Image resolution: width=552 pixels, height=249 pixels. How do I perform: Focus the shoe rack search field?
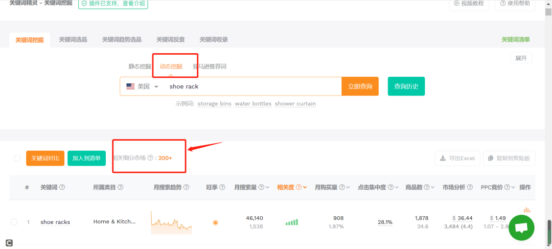click(253, 86)
